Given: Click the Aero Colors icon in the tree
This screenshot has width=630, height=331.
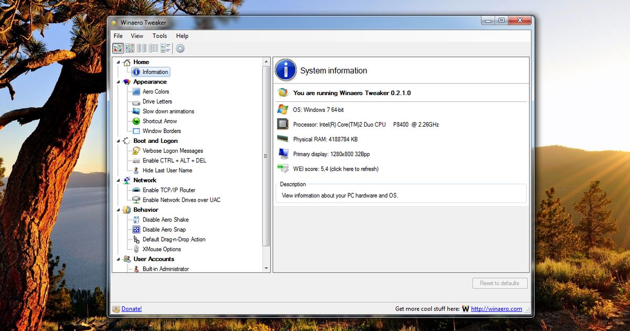Looking at the screenshot, I should [x=136, y=91].
